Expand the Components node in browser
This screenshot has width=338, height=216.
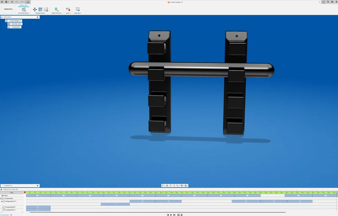(6, 27)
